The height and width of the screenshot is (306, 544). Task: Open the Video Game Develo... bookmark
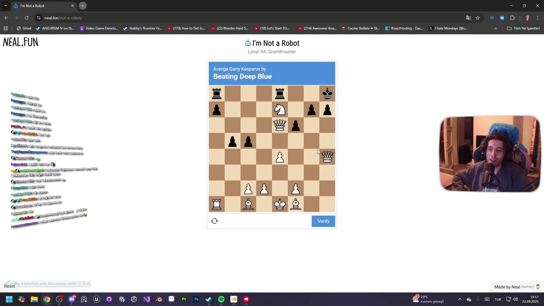[99, 28]
